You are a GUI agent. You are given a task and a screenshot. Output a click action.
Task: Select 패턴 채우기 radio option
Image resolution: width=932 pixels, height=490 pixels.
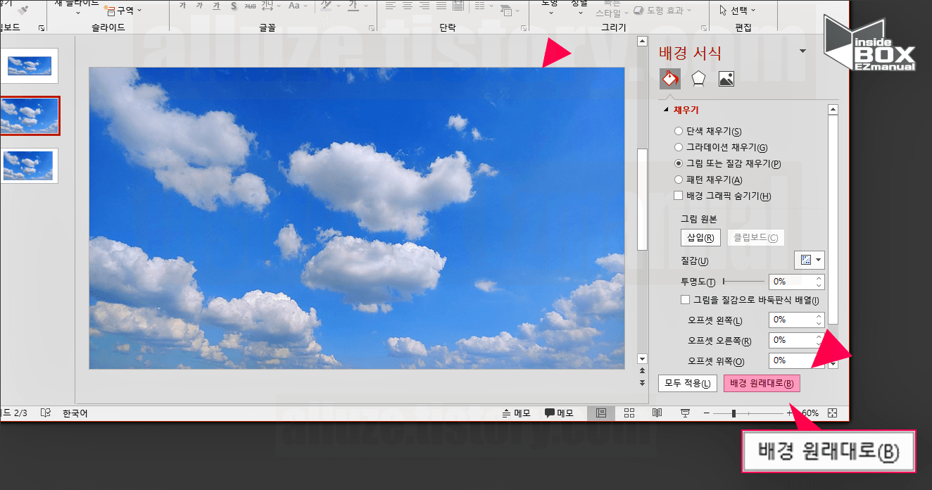tap(678, 180)
